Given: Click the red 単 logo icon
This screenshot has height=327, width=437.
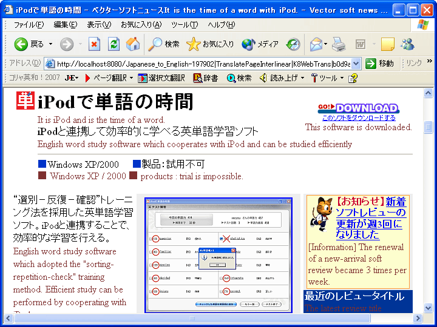Looking at the screenshot, I should 25,101.
